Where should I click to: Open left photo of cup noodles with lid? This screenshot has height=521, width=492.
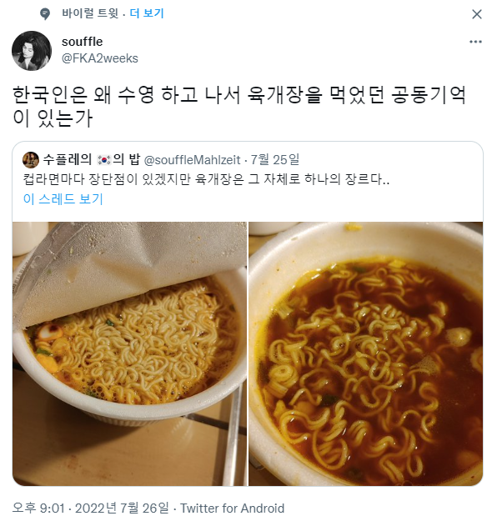click(129, 354)
